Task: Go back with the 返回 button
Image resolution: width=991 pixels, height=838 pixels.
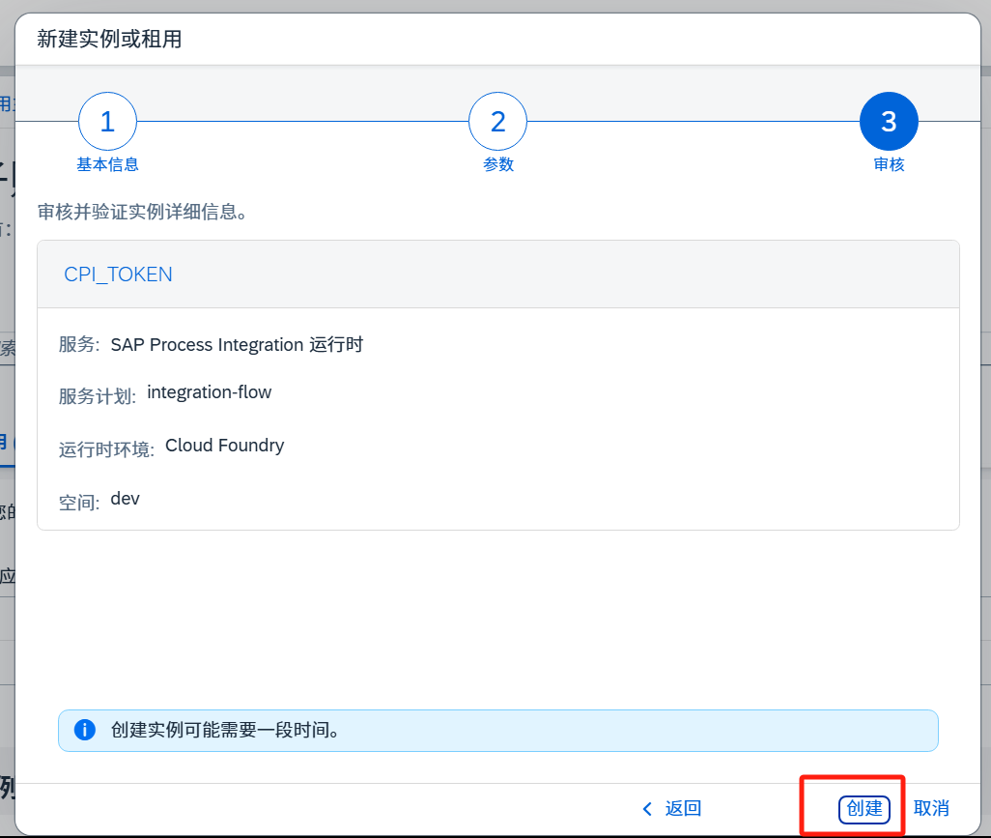Action: [x=672, y=809]
